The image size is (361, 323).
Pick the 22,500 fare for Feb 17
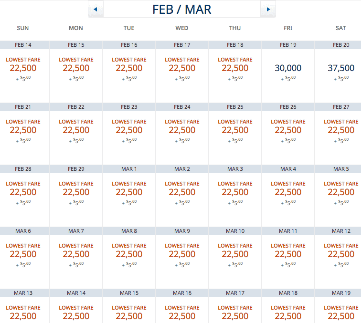point(182,68)
